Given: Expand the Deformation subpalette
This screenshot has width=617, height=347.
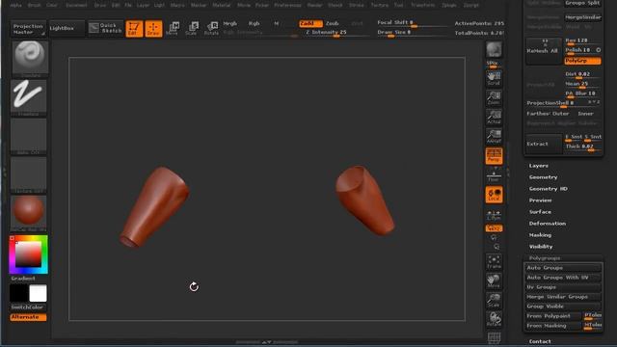Looking at the screenshot, I should [x=548, y=224].
